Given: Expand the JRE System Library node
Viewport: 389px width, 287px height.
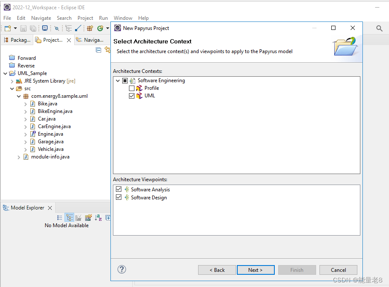Looking at the screenshot, I should coord(12,81).
